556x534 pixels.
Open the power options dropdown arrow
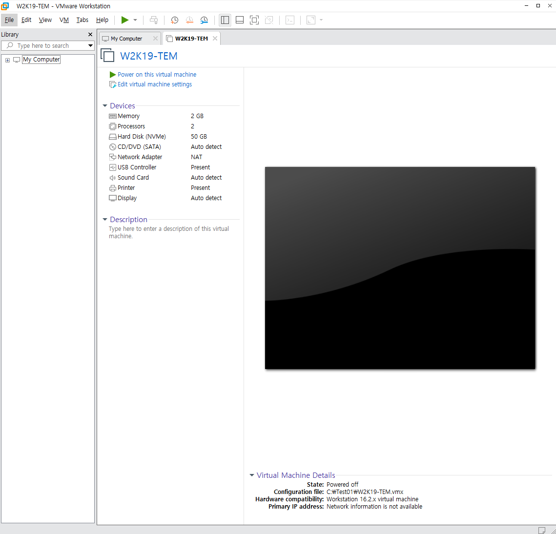[135, 20]
